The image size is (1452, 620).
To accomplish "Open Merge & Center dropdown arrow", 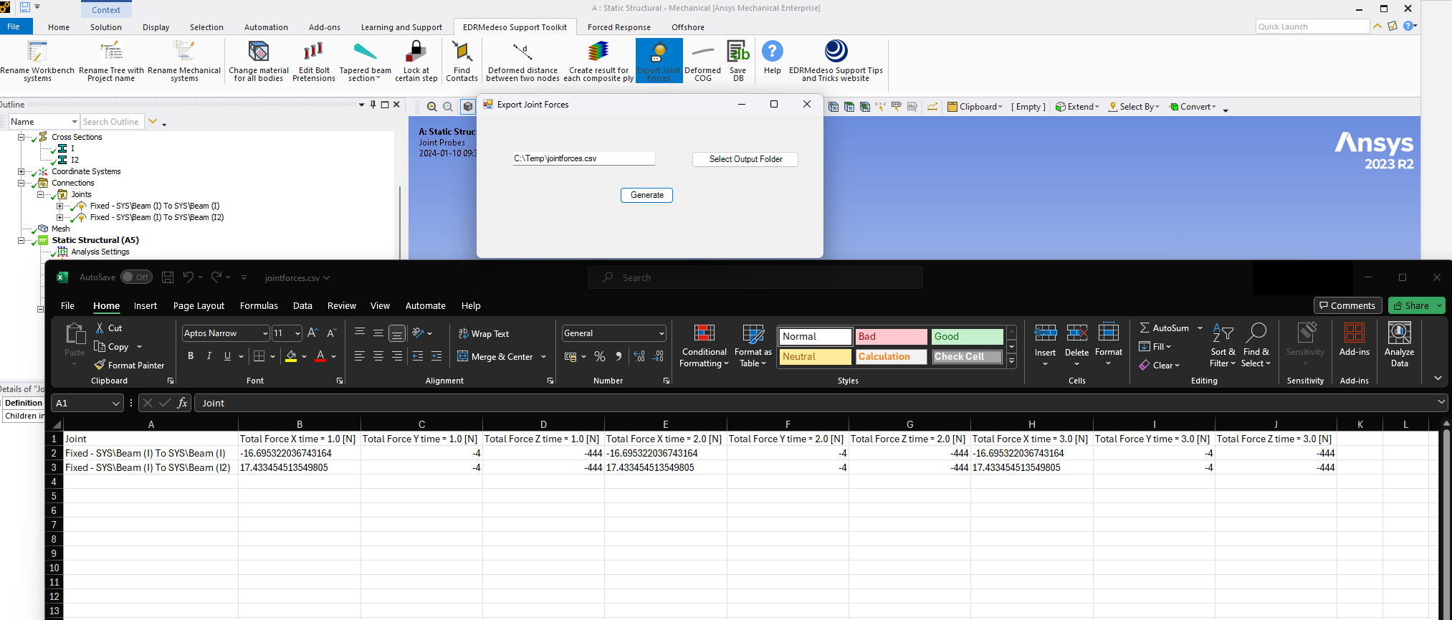I will click(x=543, y=357).
